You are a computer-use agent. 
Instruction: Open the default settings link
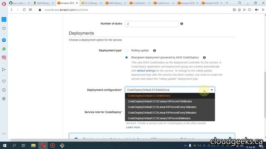[146, 71]
